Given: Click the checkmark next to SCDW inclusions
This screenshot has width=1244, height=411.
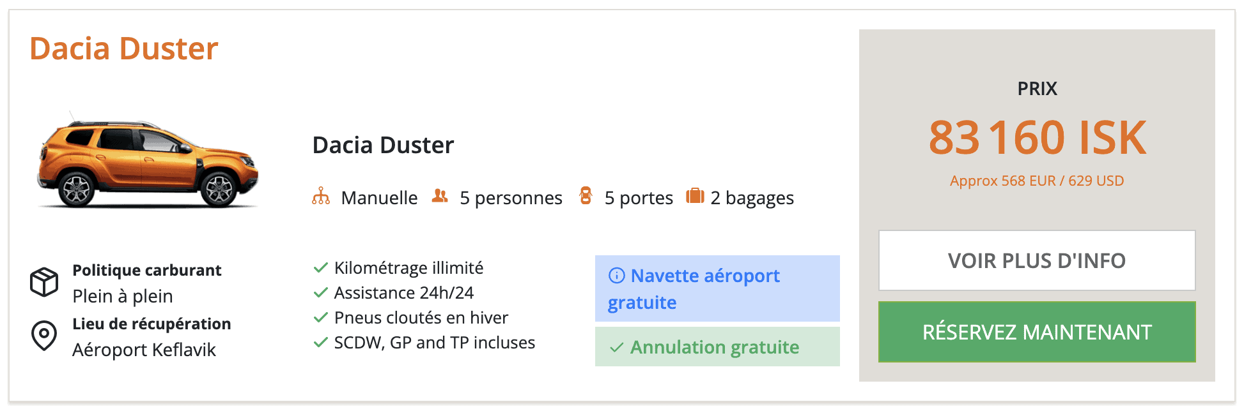Looking at the screenshot, I should [321, 342].
